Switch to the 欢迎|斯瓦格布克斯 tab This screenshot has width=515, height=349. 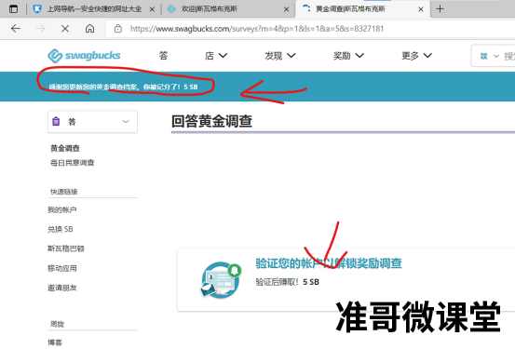(x=209, y=9)
